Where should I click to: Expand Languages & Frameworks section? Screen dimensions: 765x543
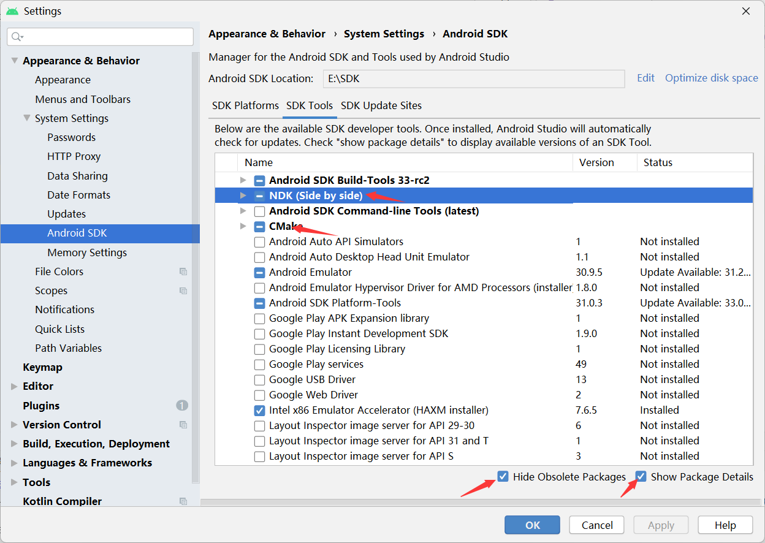tap(15, 463)
